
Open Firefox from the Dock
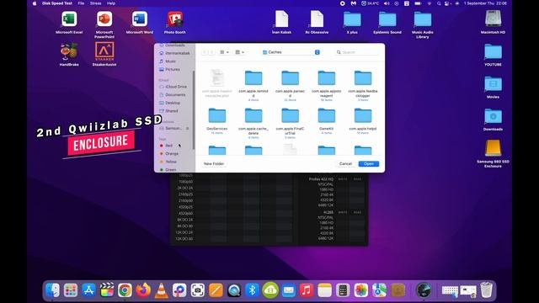coord(143,290)
